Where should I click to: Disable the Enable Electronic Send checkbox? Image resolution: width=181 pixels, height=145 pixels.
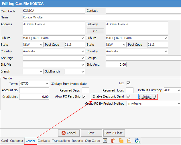129,97
